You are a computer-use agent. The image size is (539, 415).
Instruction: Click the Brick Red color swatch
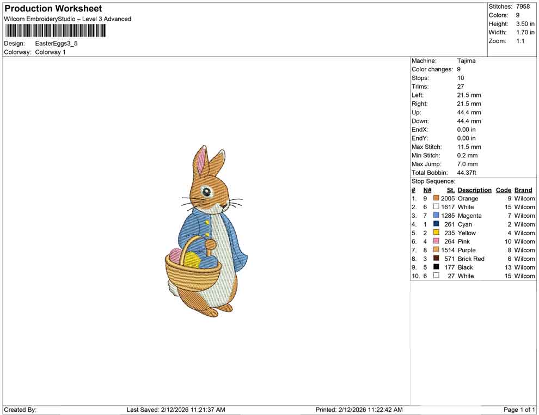[x=436, y=259]
